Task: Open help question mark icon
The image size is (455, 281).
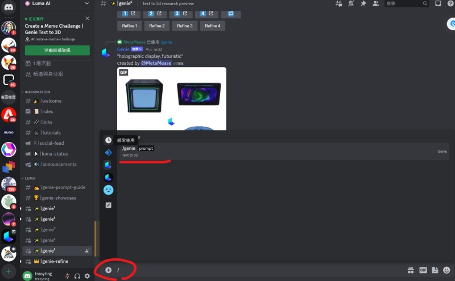Action: tap(450, 3)
